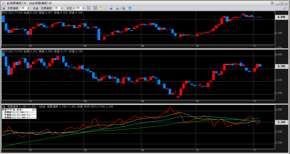Open the wrench settings icon
Screen dimensions: 290x154
coord(284,8)
